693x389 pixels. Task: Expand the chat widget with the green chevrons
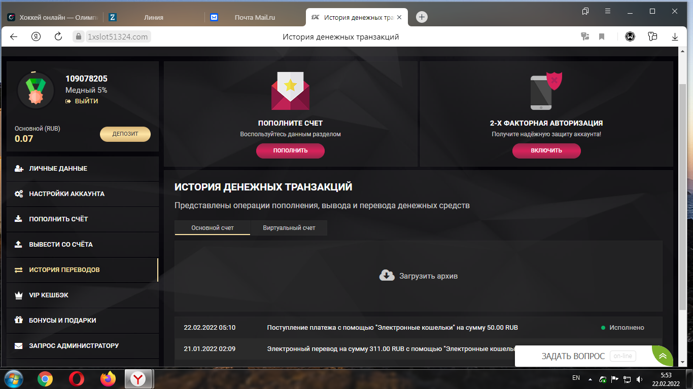(663, 356)
